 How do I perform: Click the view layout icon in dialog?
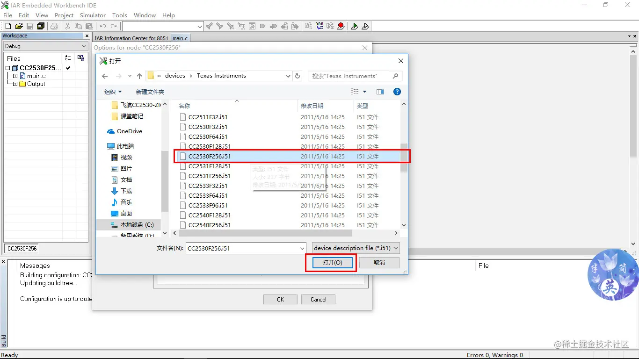355,92
